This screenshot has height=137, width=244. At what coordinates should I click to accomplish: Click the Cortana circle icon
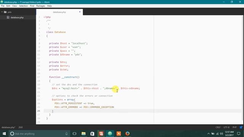tap(12, 134)
